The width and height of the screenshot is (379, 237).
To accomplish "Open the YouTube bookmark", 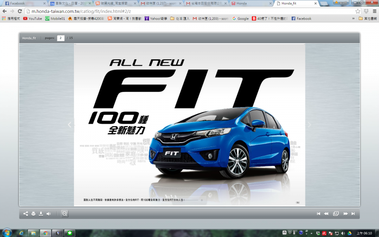I will pos(32,18).
